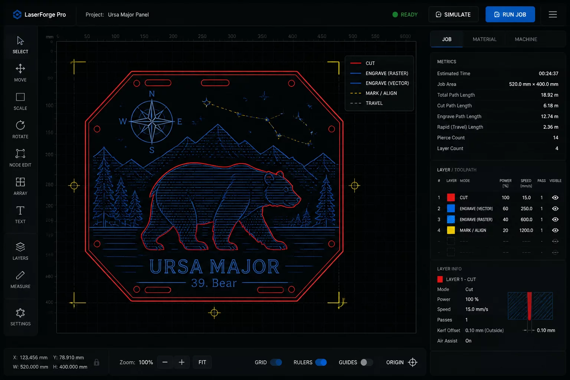Set origin using the crosshair icon

point(413,362)
